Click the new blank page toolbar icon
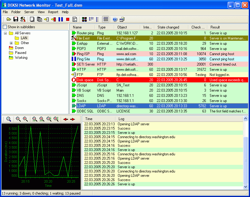The image size is (250, 197). pos(32,19)
